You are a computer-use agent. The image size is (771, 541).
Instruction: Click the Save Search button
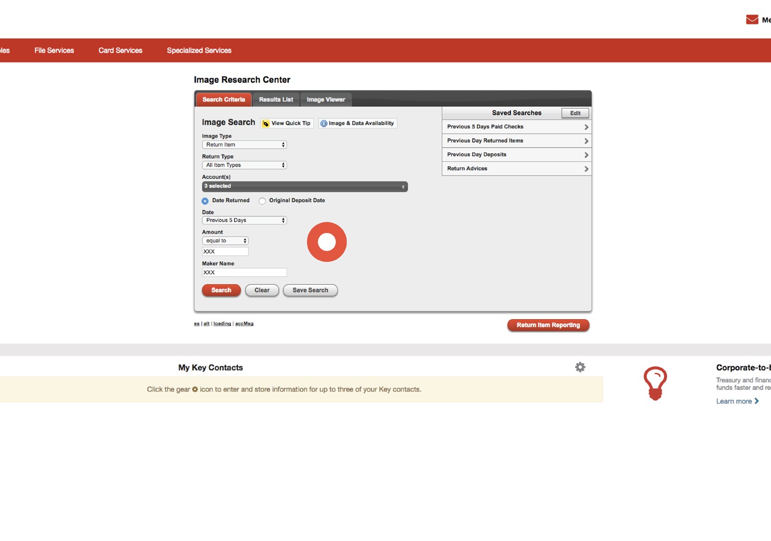310,290
